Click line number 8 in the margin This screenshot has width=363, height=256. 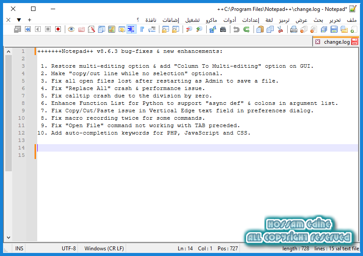pyautogui.click(x=23, y=103)
